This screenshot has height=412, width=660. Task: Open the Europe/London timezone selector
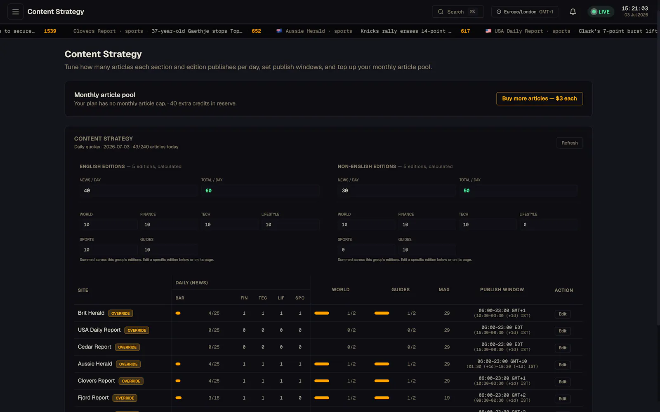525,12
